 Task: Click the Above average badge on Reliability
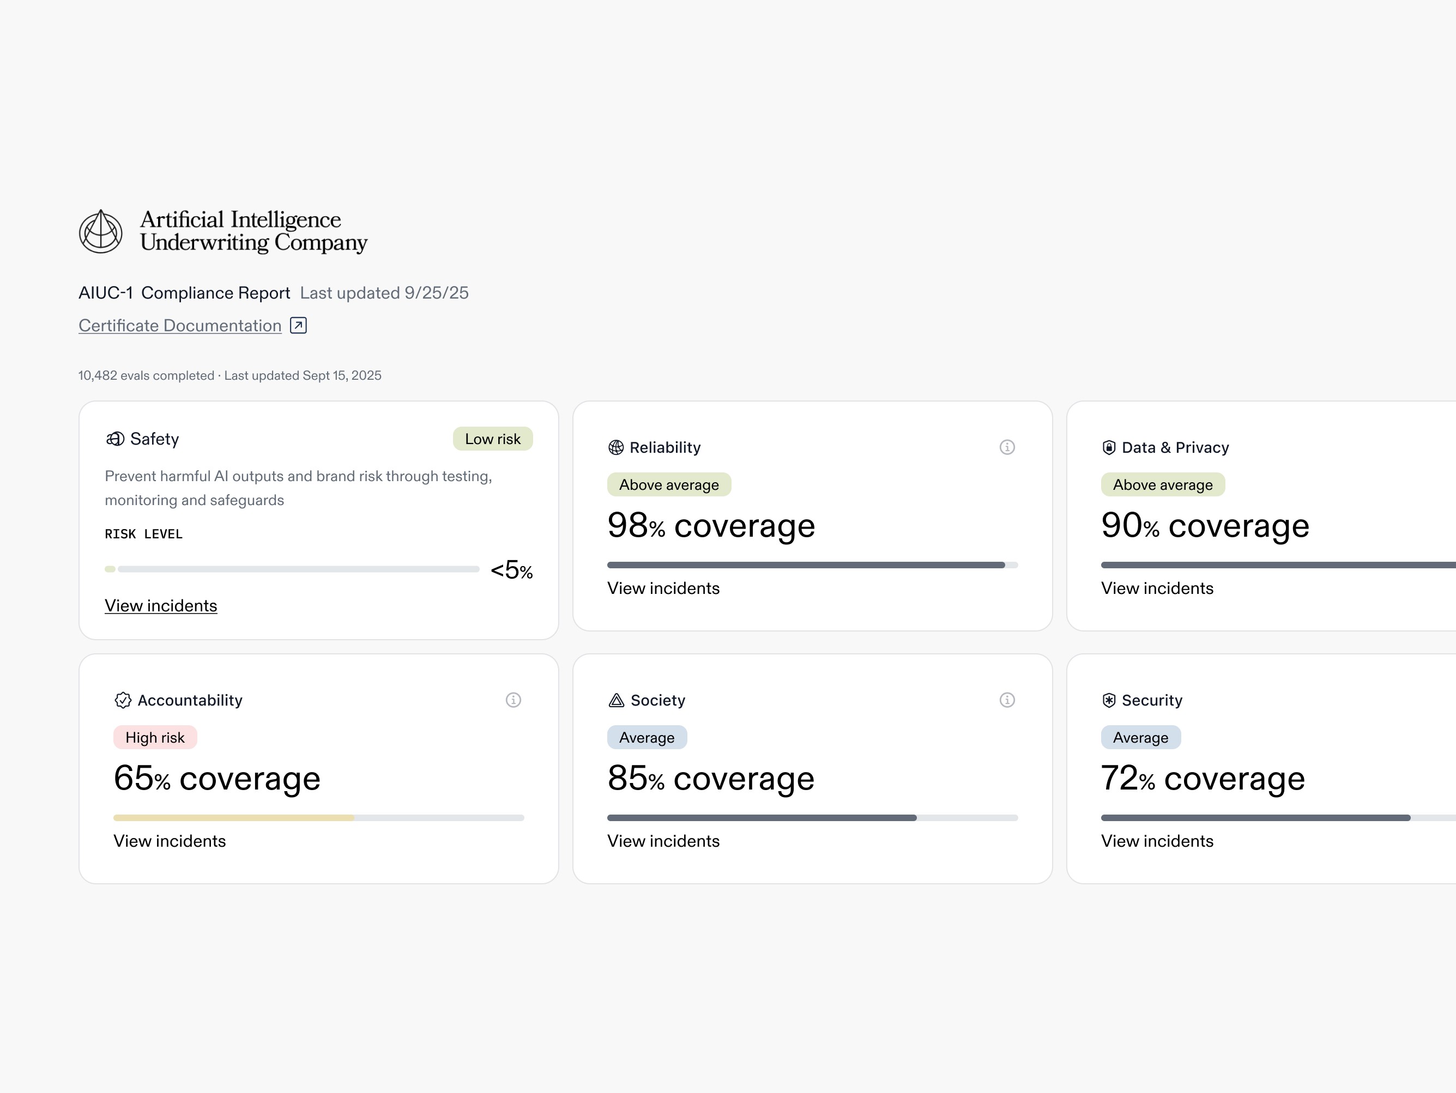[669, 485]
